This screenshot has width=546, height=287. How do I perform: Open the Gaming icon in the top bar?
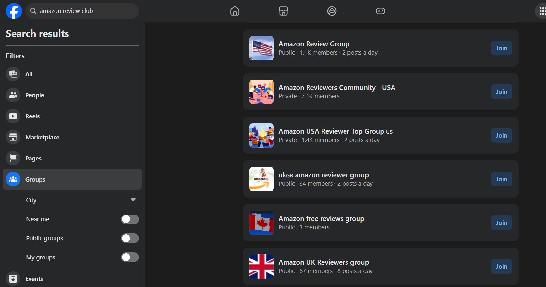click(380, 11)
